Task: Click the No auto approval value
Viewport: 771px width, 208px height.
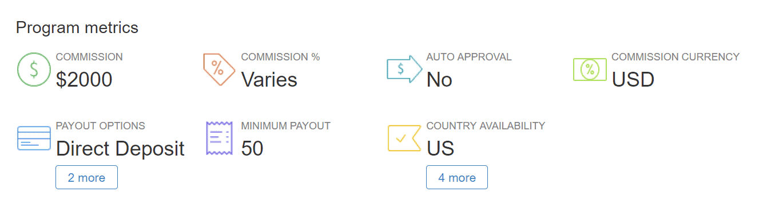Action: tap(439, 80)
